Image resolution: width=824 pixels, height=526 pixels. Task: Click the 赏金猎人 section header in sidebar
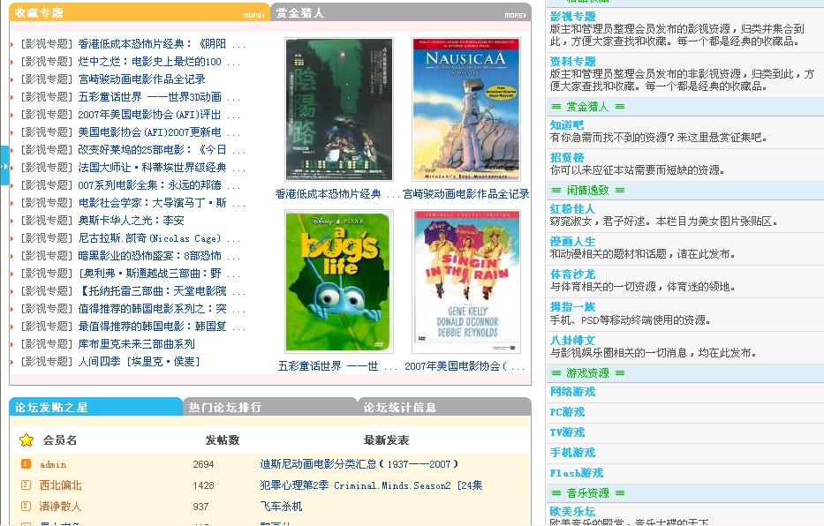pyautogui.click(x=587, y=107)
